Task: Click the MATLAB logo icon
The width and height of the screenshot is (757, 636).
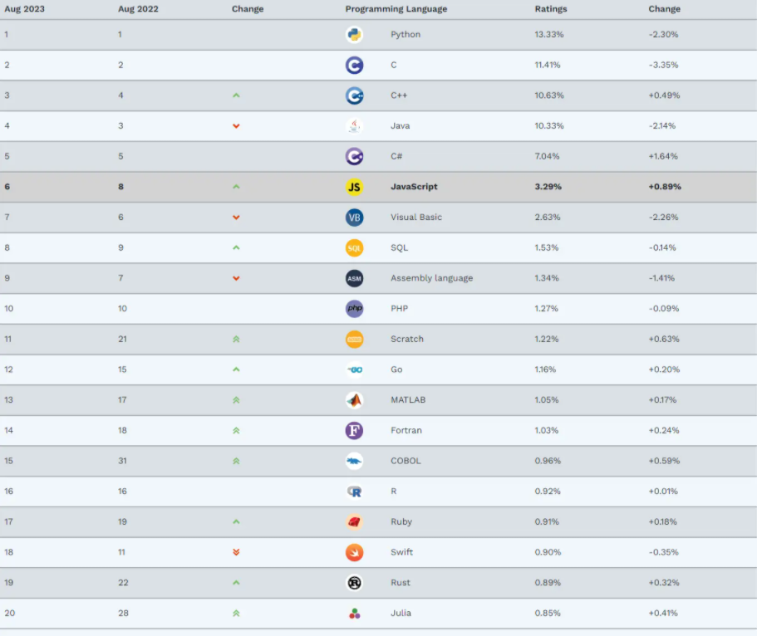Action: (x=355, y=400)
